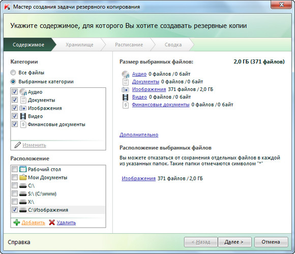Click the red X Delete icon

(52, 223)
